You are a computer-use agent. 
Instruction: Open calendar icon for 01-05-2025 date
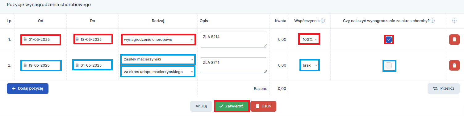(x=25, y=40)
